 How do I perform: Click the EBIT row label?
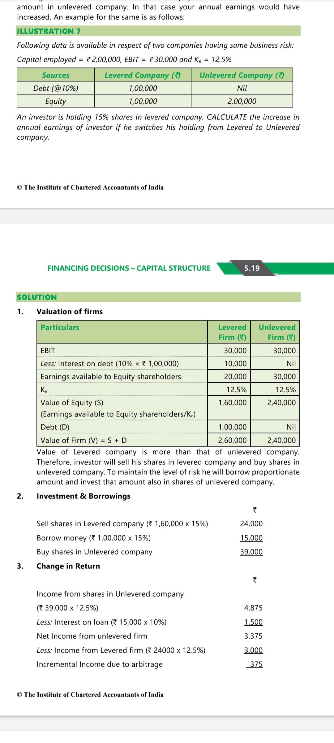click(x=48, y=350)
